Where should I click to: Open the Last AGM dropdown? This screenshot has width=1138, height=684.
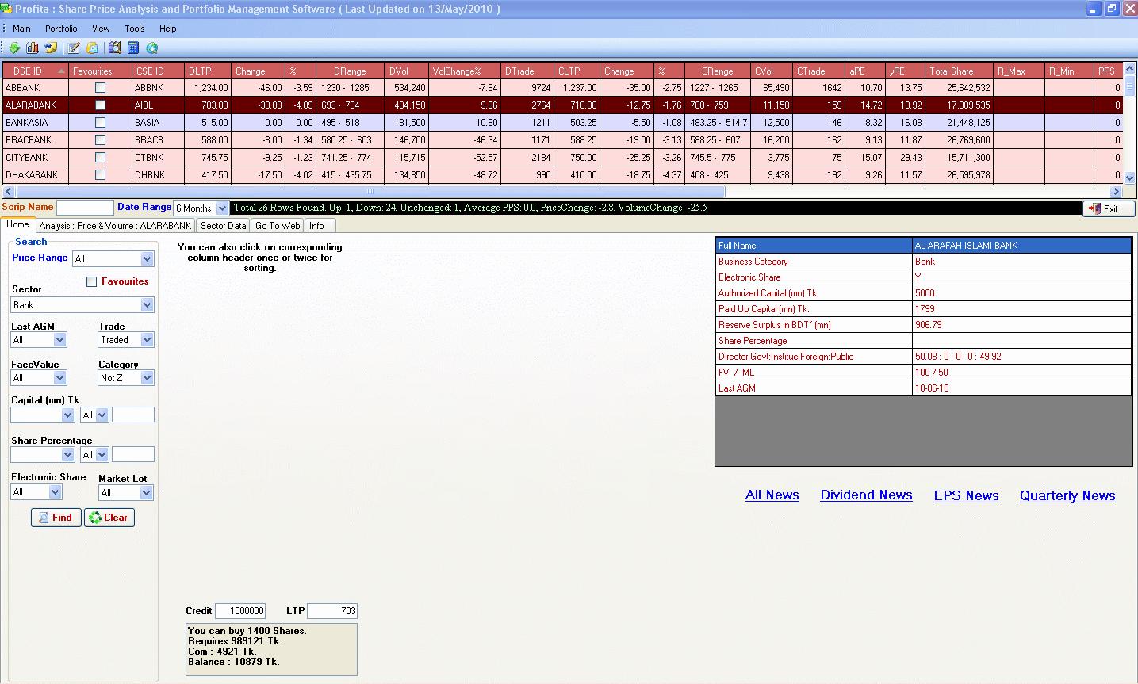[59, 340]
